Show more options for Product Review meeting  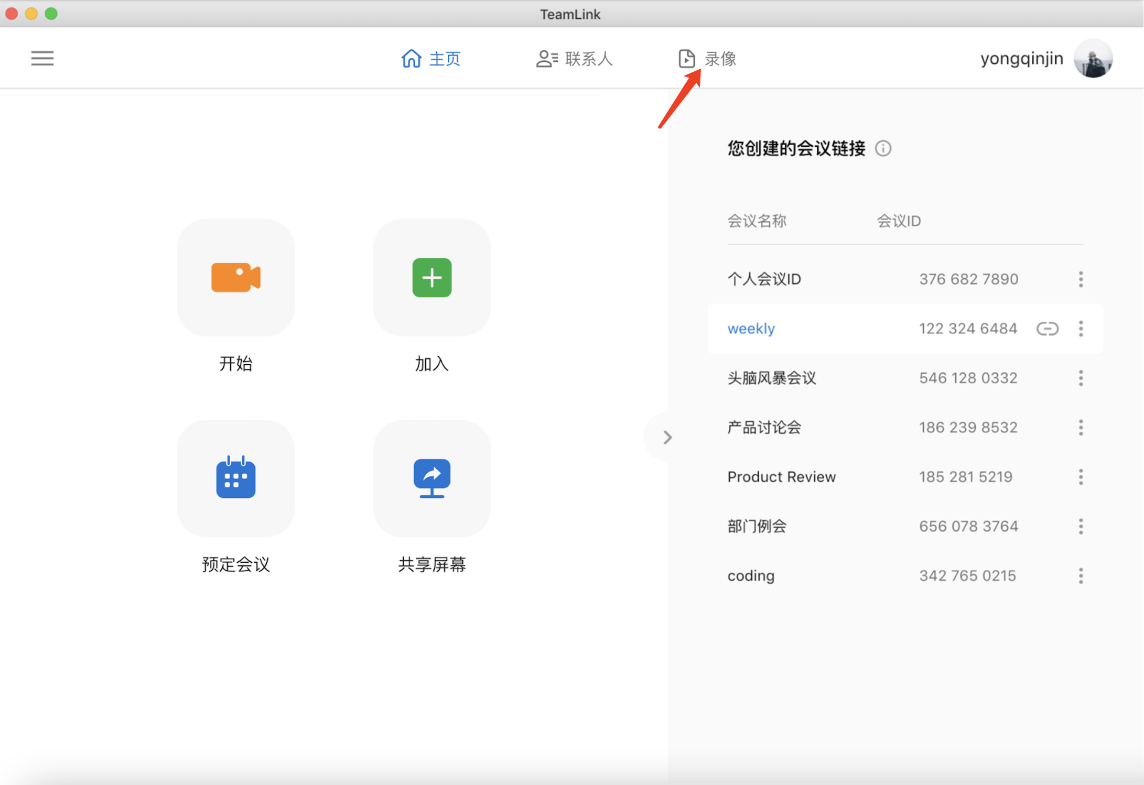click(x=1081, y=477)
